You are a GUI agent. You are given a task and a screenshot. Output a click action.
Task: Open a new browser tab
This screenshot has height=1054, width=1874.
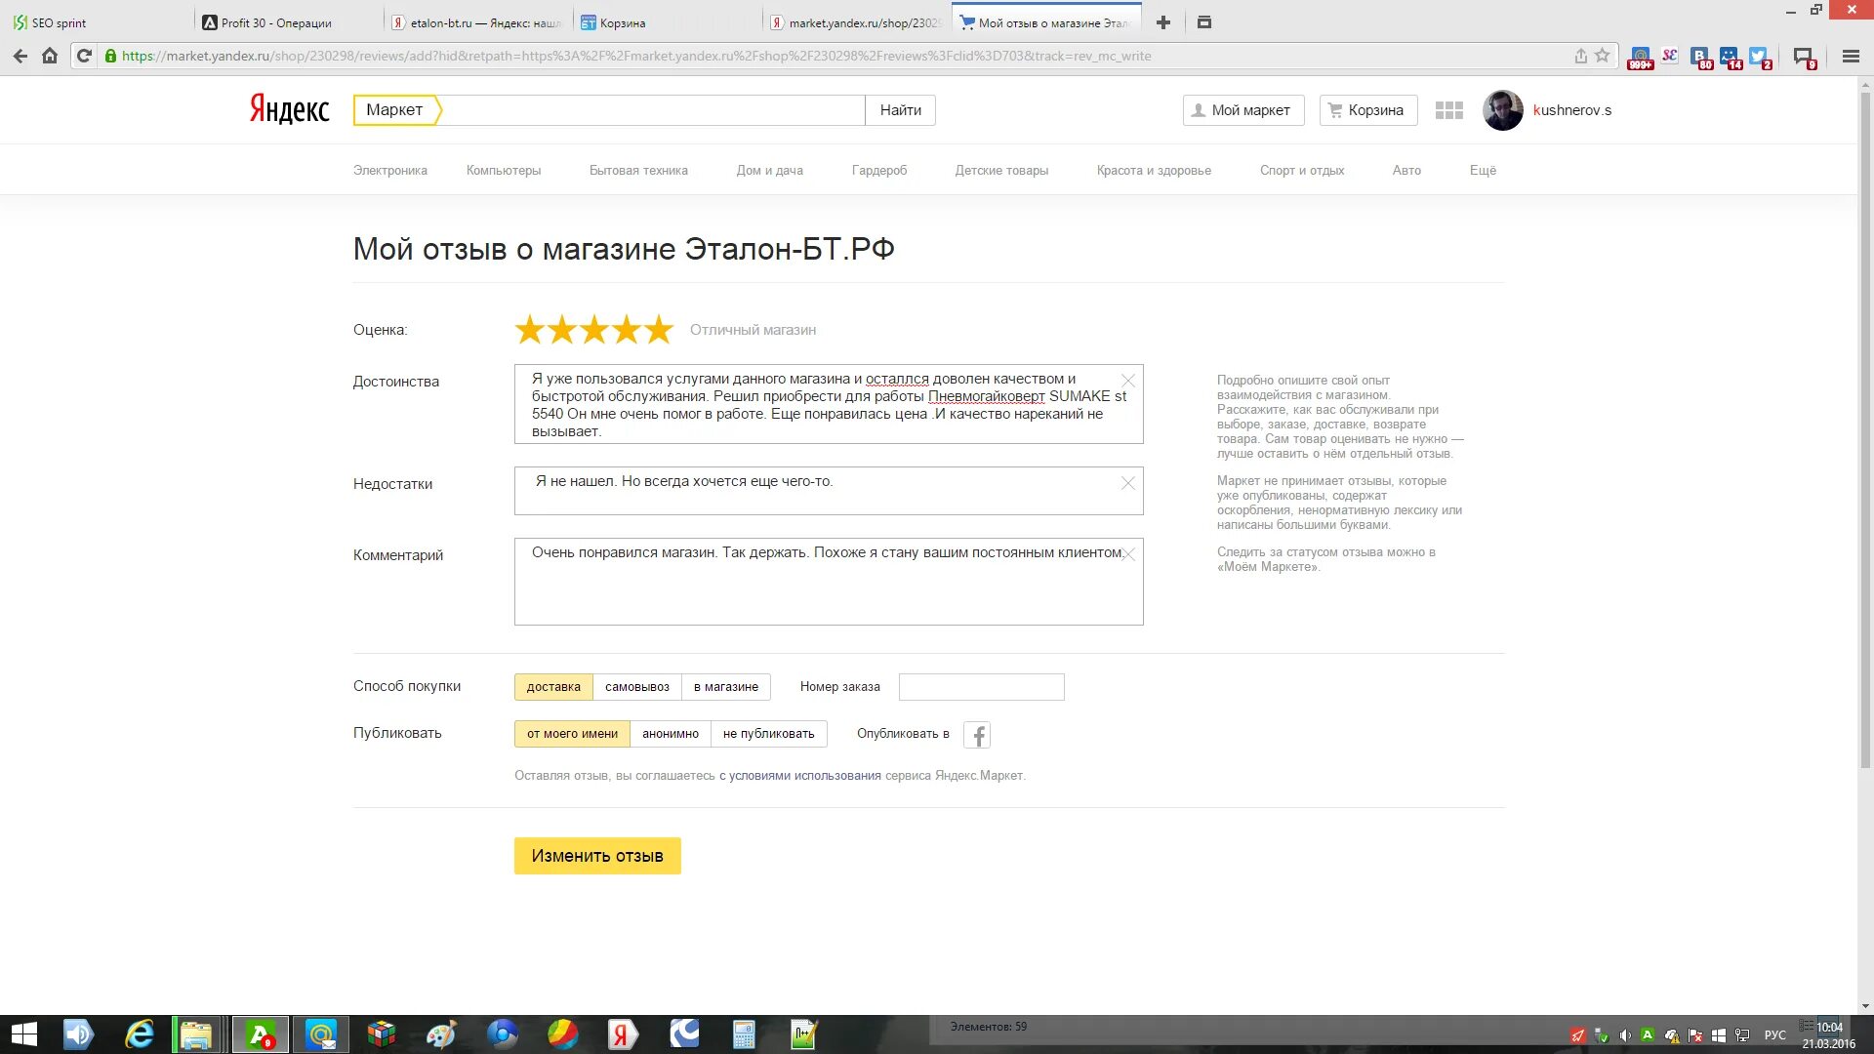(1162, 22)
